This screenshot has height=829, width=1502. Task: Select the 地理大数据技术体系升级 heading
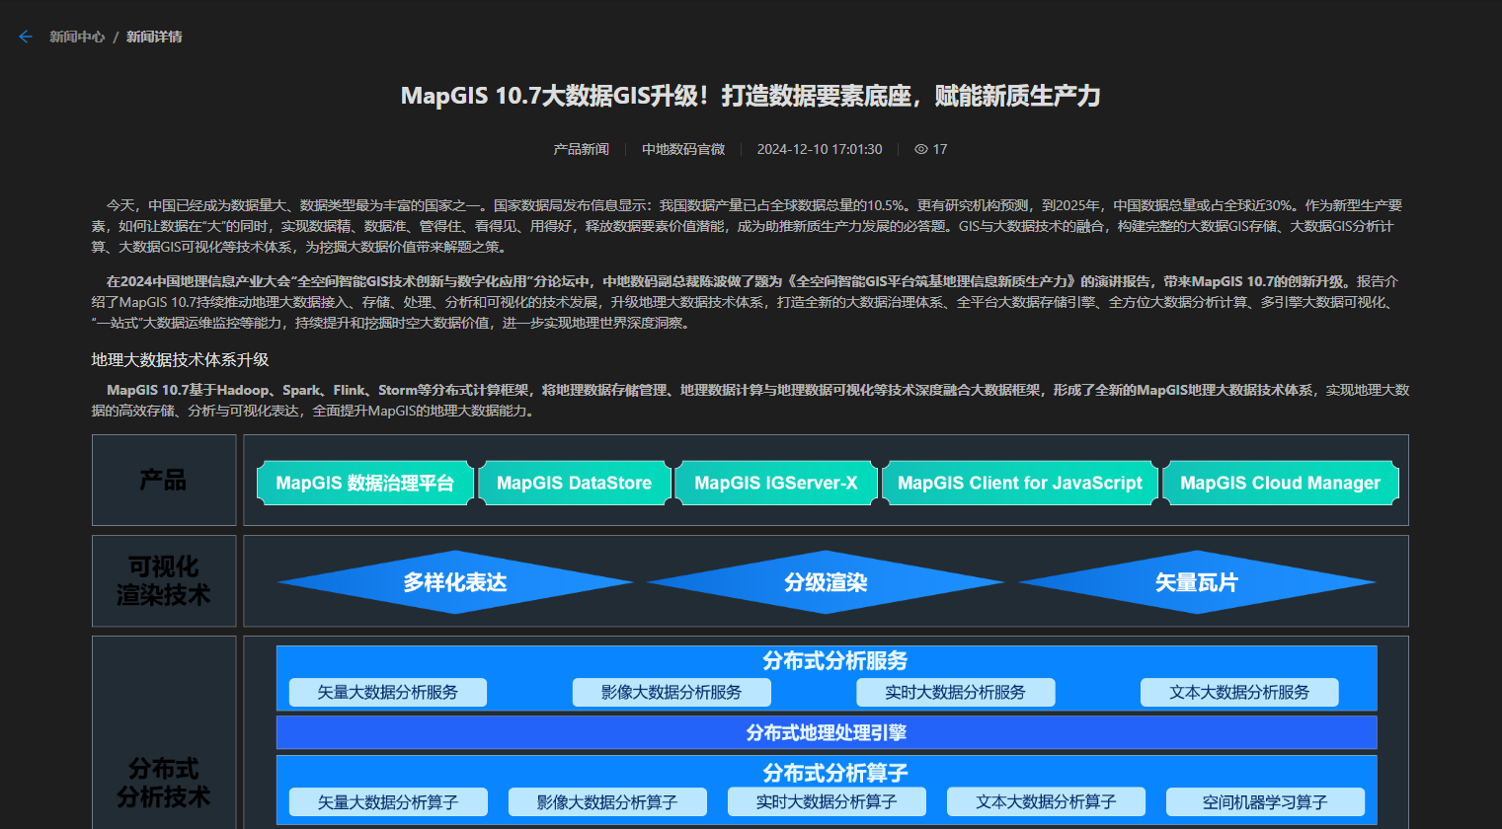coord(181,359)
